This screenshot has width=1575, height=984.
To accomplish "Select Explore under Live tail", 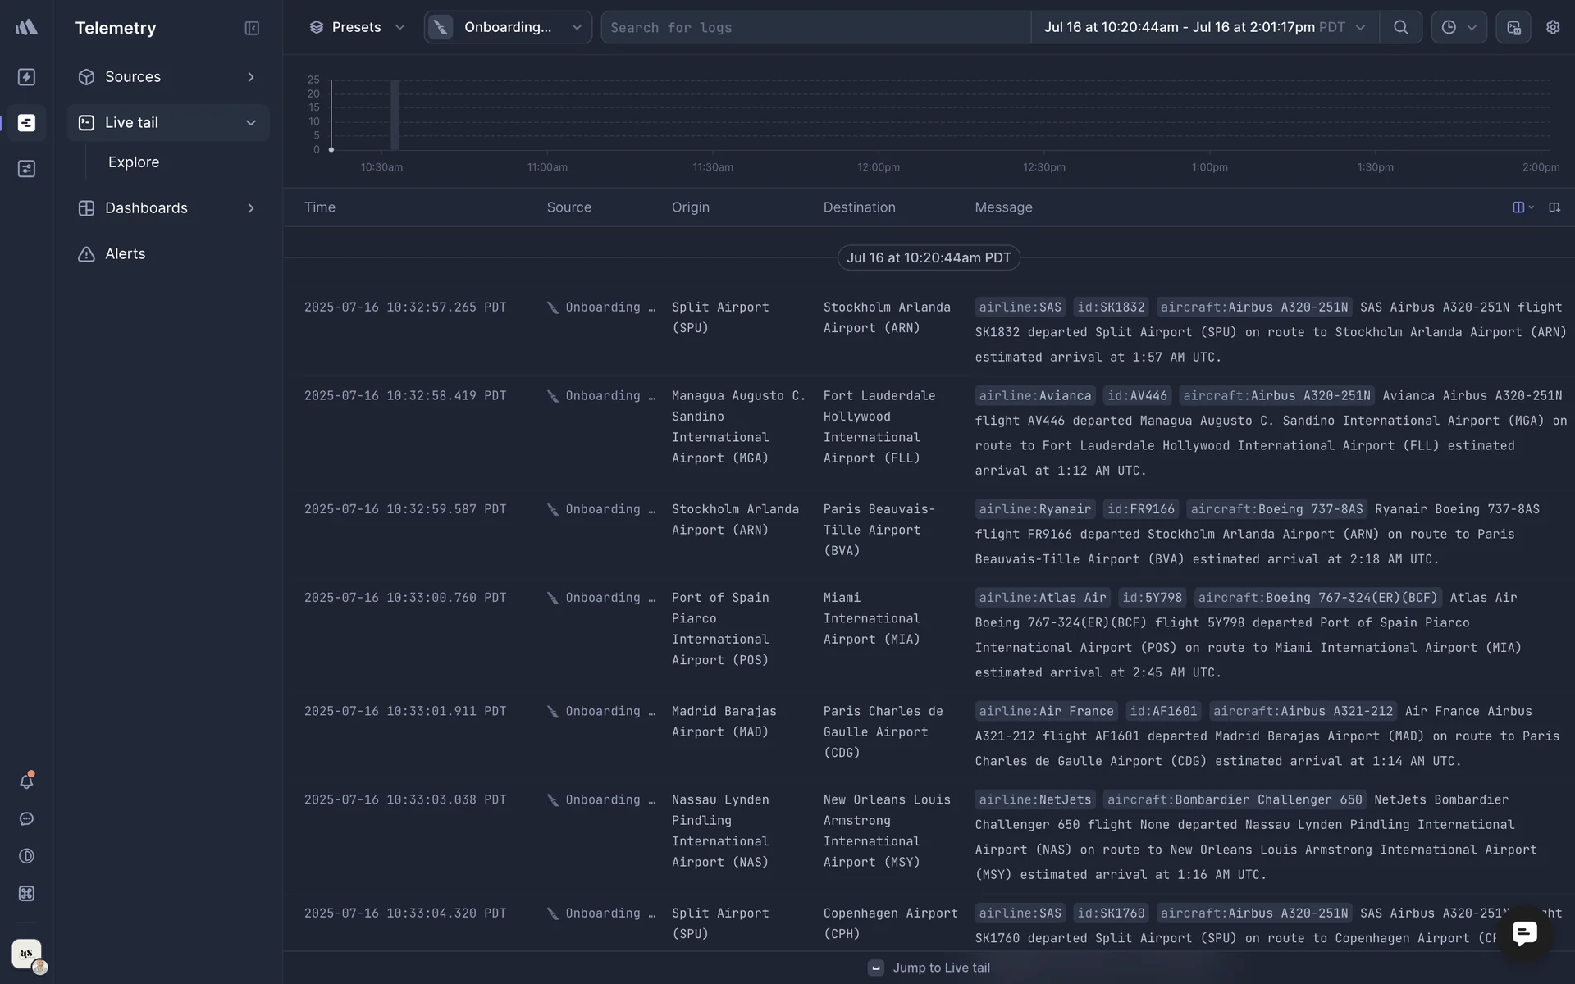I will tap(134, 162).
